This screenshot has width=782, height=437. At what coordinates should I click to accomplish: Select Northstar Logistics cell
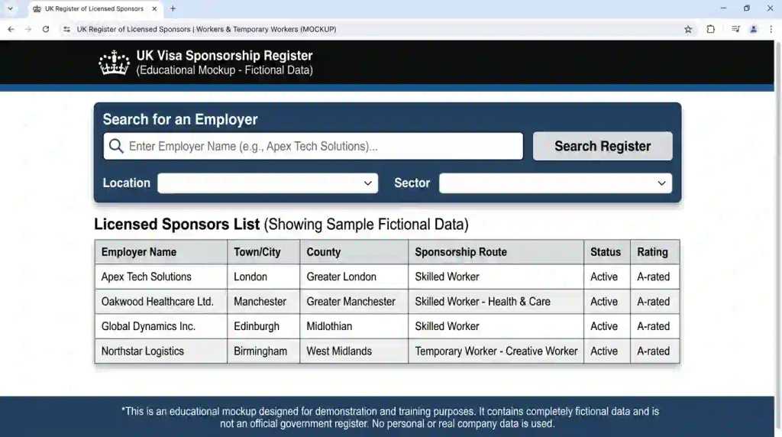click(160, 351)
